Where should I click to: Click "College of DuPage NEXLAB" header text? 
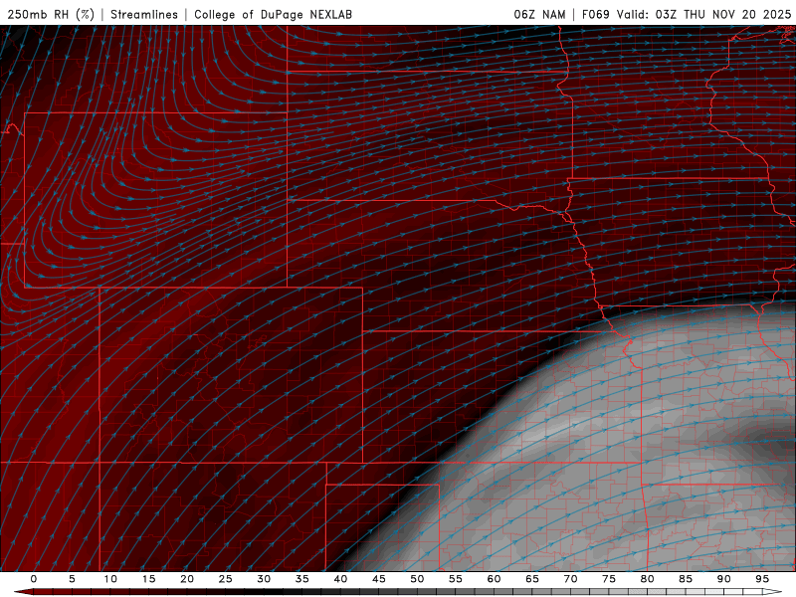coord(273,14)
